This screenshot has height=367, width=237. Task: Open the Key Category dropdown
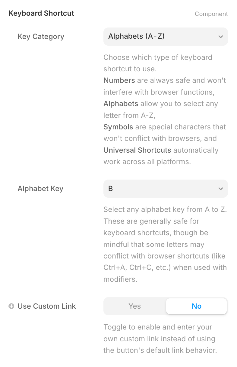166,37
